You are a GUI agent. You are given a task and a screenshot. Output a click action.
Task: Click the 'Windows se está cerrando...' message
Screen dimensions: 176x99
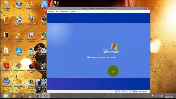tap(102, 57)
